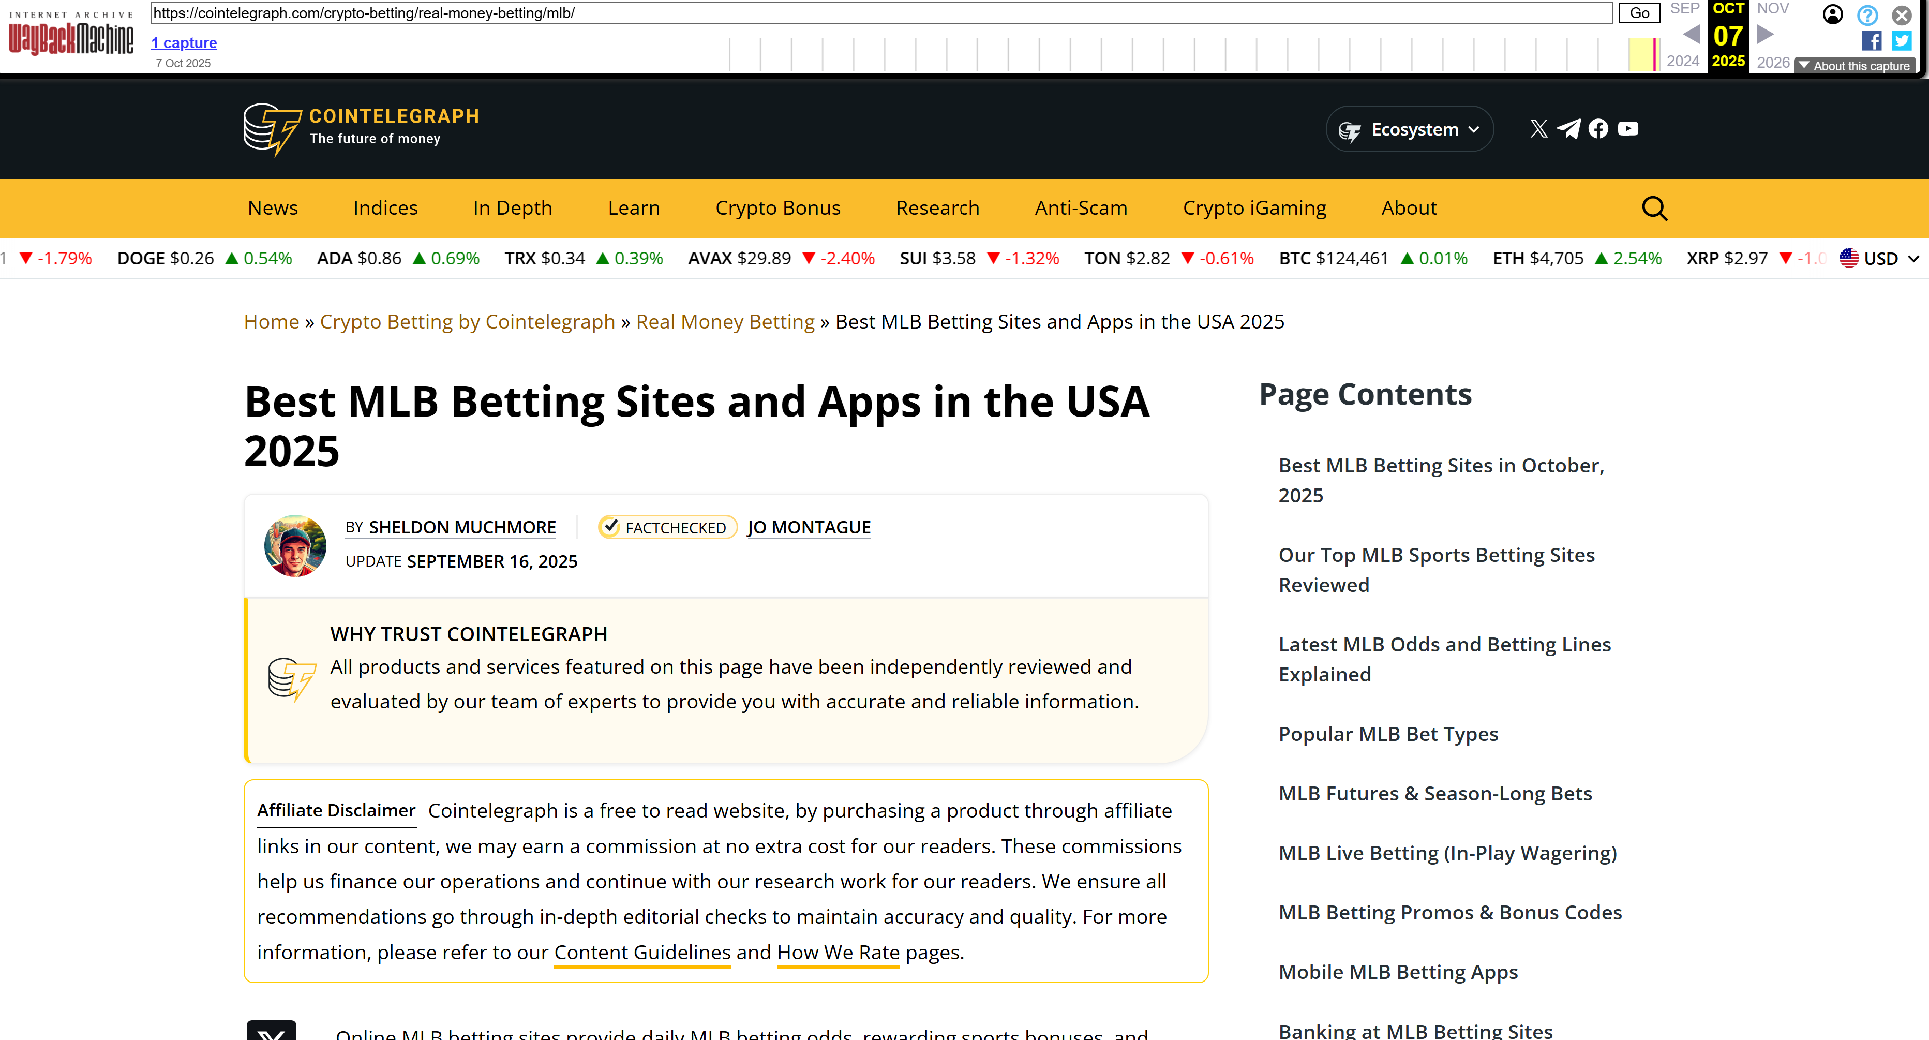Viewport: 1929px width, 1040px height.
Task: Click the DOGE price ticker
Action: tap(204, 258)
